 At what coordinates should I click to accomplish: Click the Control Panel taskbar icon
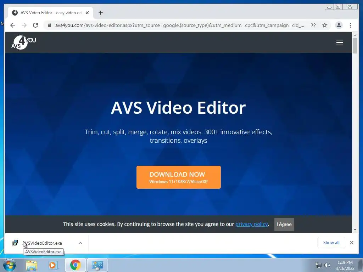tap(97, 265)
